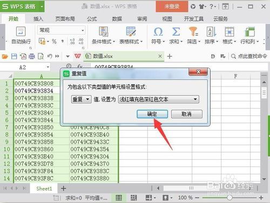The width and height of the screenshot is (270, 203).
Task: Click the 条件格式 conditional formatting icon
Action: [x=103, y=31]
